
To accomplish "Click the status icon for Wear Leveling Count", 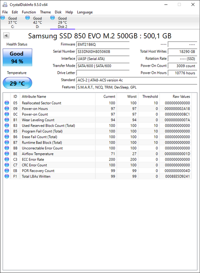I will [7, 120].
